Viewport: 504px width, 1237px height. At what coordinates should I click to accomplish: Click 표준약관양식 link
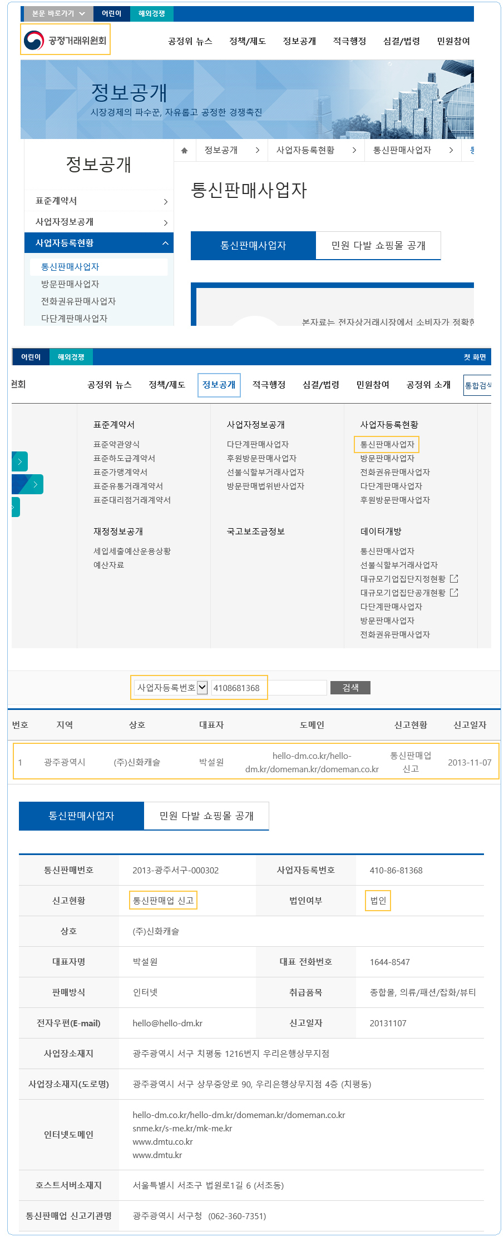click(116, 444)
